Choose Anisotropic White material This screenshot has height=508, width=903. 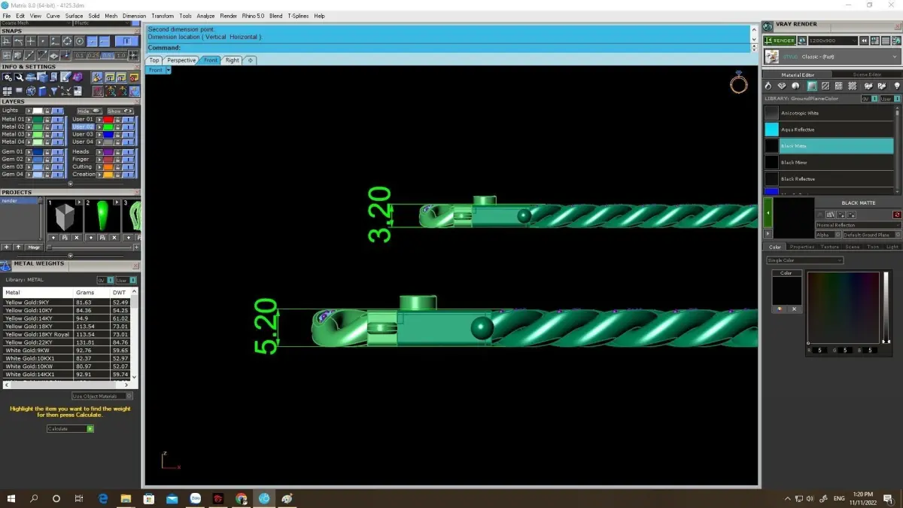pos(829,113)
